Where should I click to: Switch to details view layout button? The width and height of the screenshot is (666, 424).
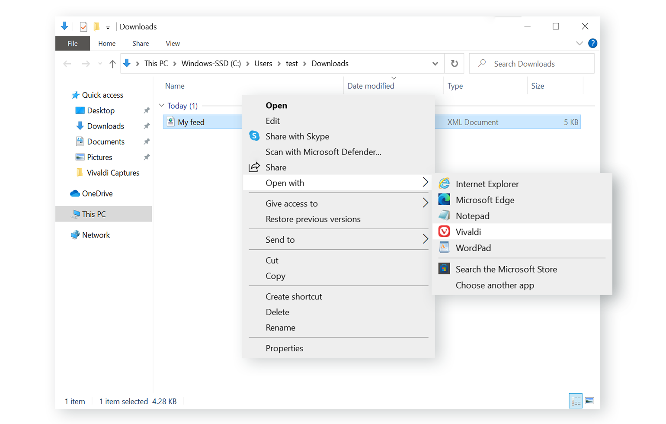[576, 401]
